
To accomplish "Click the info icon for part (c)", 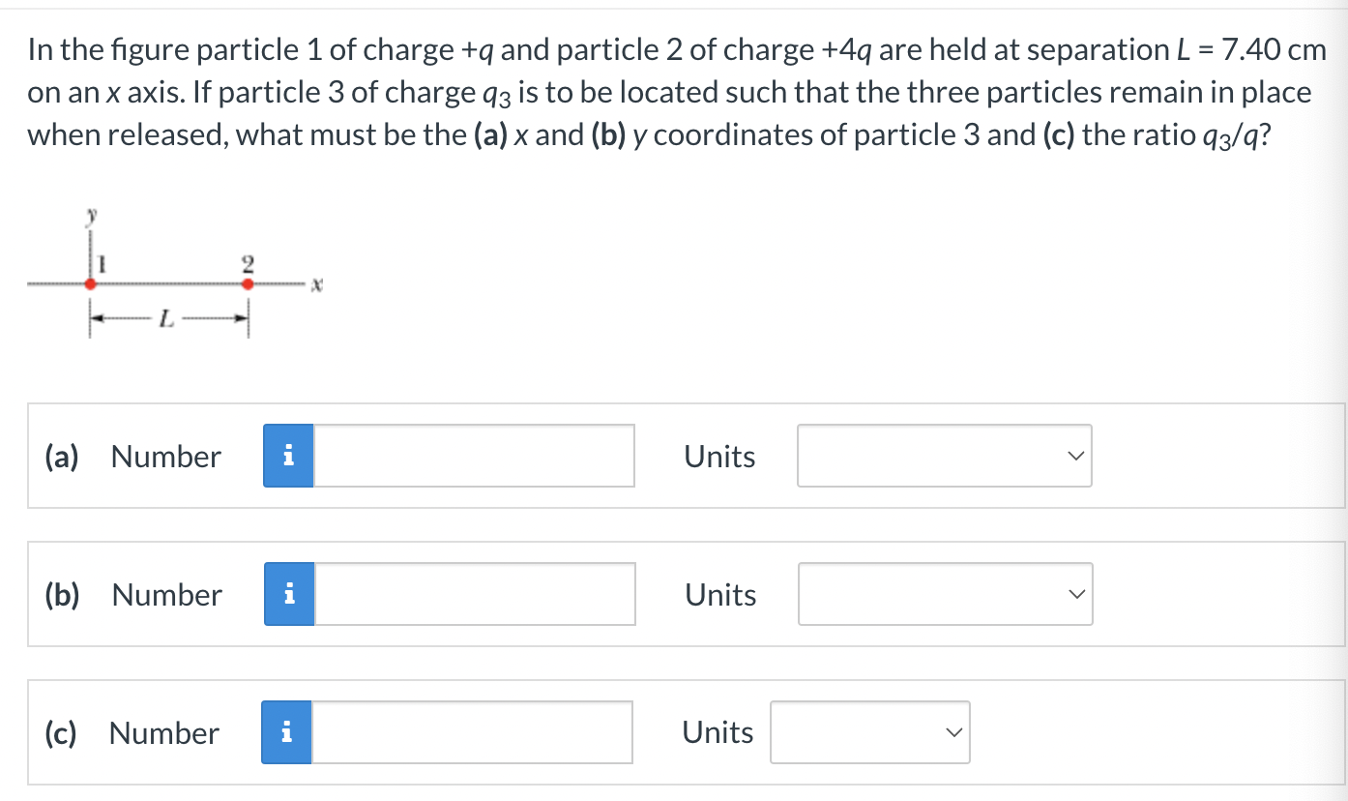I will pos(285,732).
